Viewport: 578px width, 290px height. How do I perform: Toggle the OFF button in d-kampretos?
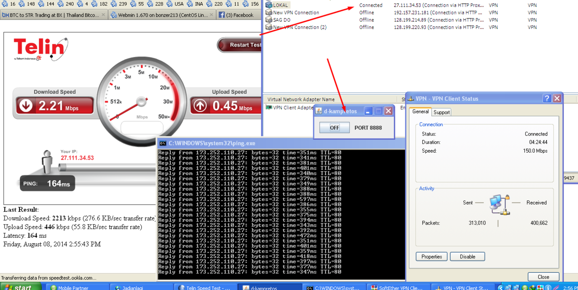point(334,127)
